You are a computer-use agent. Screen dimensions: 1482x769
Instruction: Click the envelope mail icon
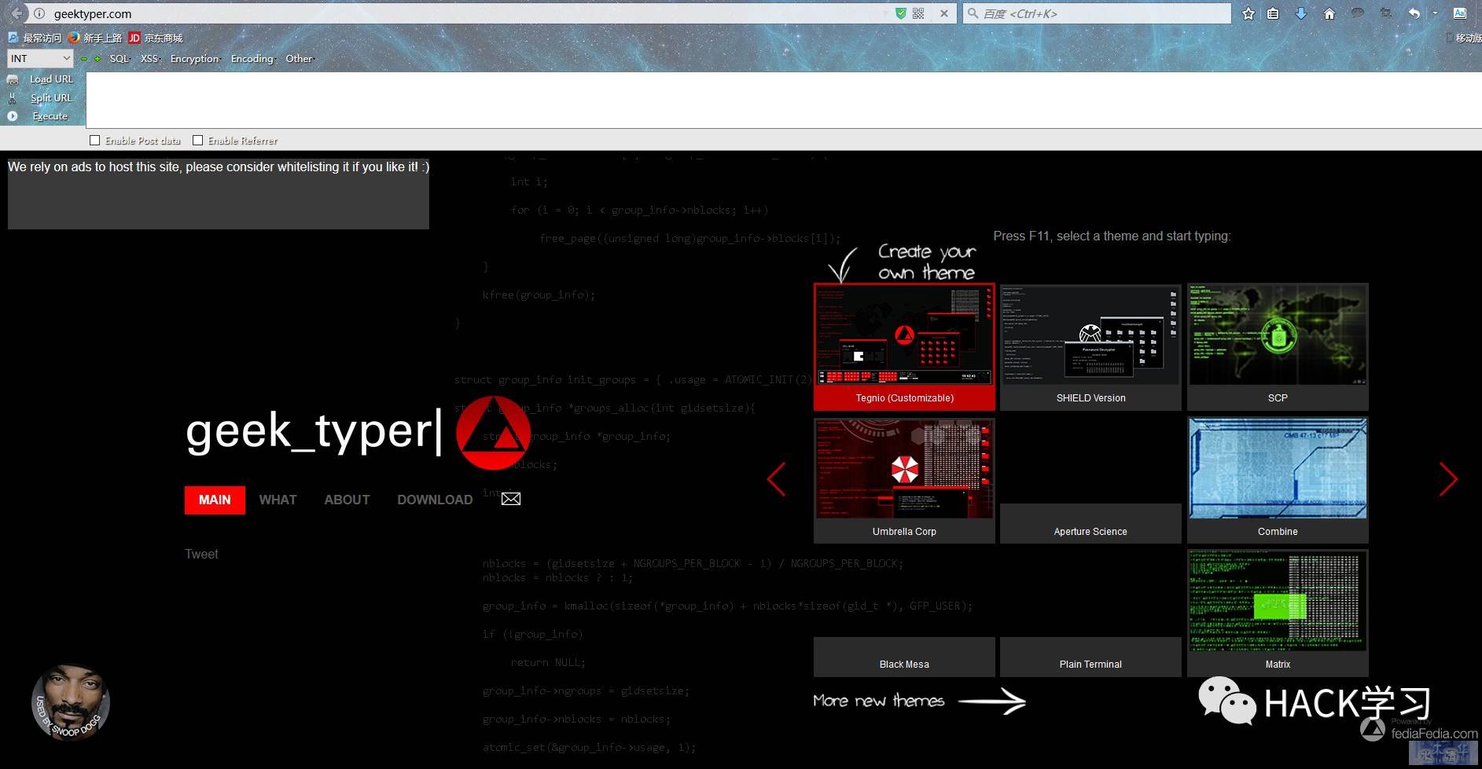[x=511, y=499]
